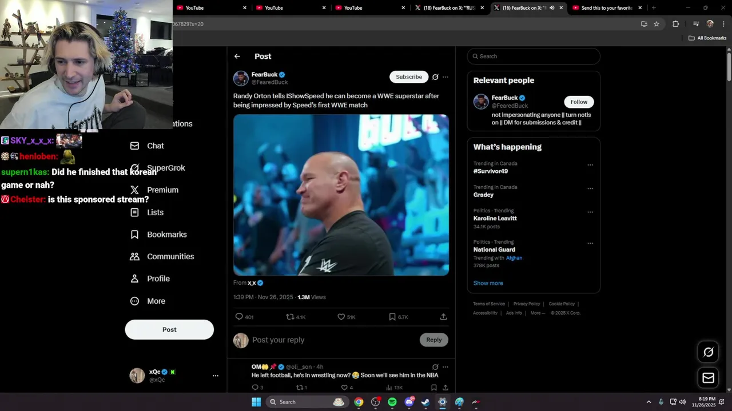Expand the More menu in sidebar
The image size is (732, 411).
148,301
